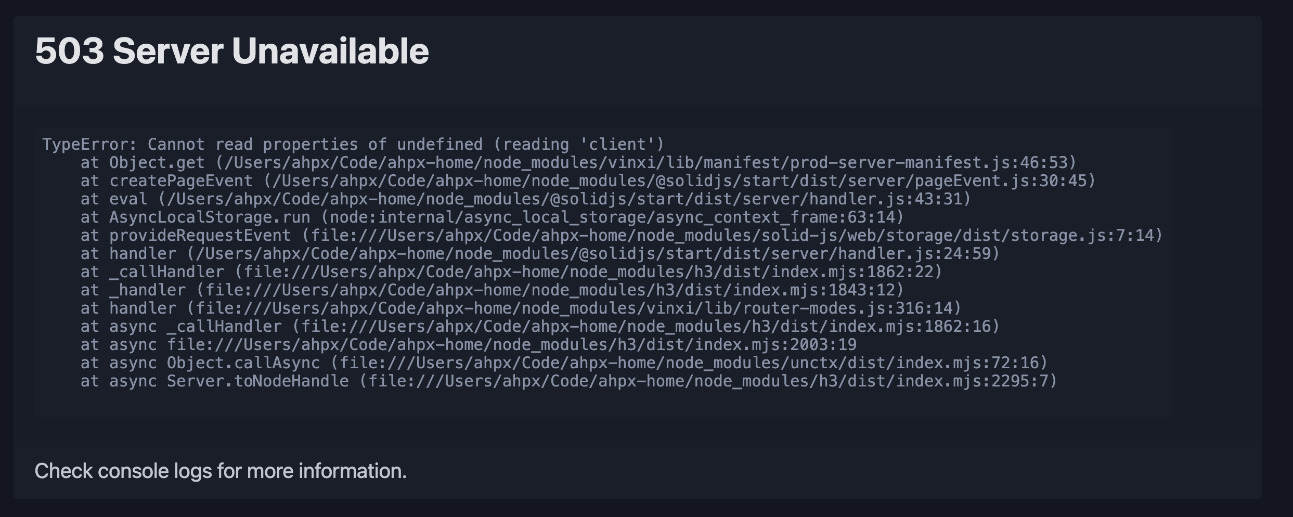1293x517 pixels.
Task: Click the TypeError message line
Action: pos(353,144)
